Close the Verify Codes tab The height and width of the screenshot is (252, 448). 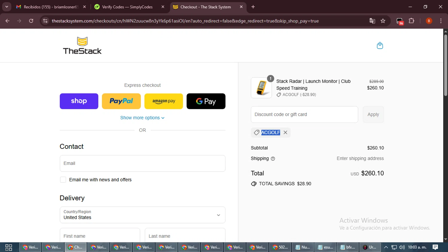163,7
